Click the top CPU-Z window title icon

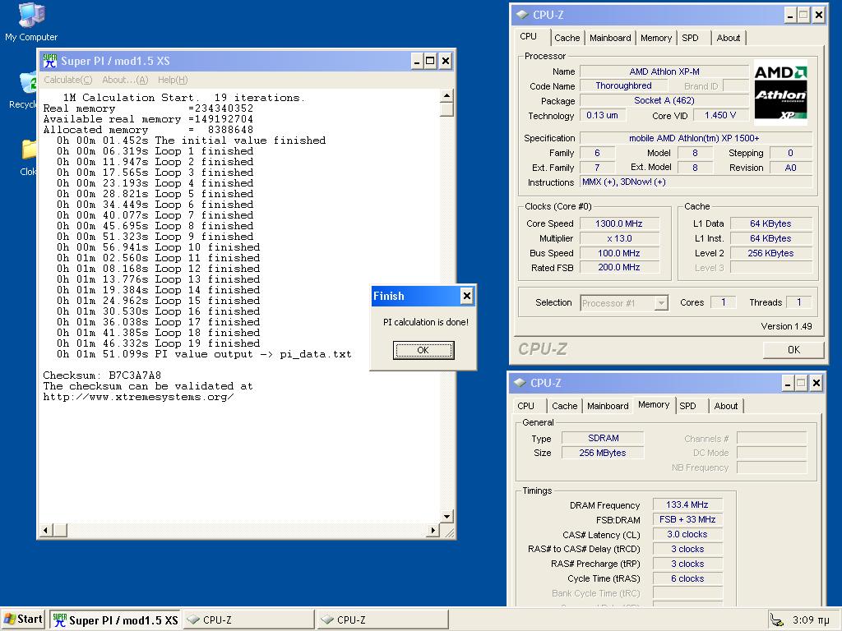tap(522, 15)
